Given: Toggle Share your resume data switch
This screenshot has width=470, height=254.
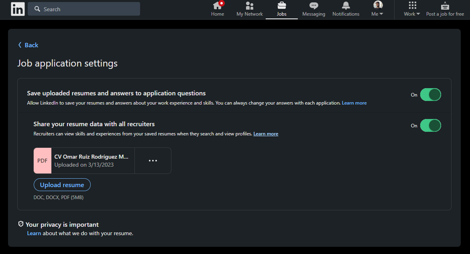Looking at the screenshot, I should pyautogui.click(x=430, y=125).
